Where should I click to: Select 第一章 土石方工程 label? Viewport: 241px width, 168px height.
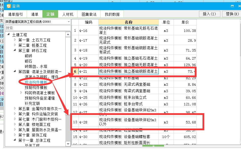[x=34, y=40]
